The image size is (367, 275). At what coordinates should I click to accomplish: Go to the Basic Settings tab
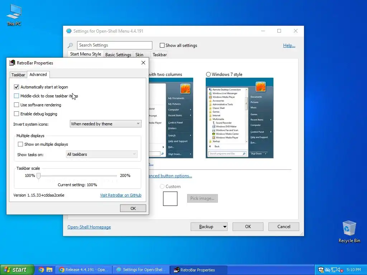tap(118, 55)
